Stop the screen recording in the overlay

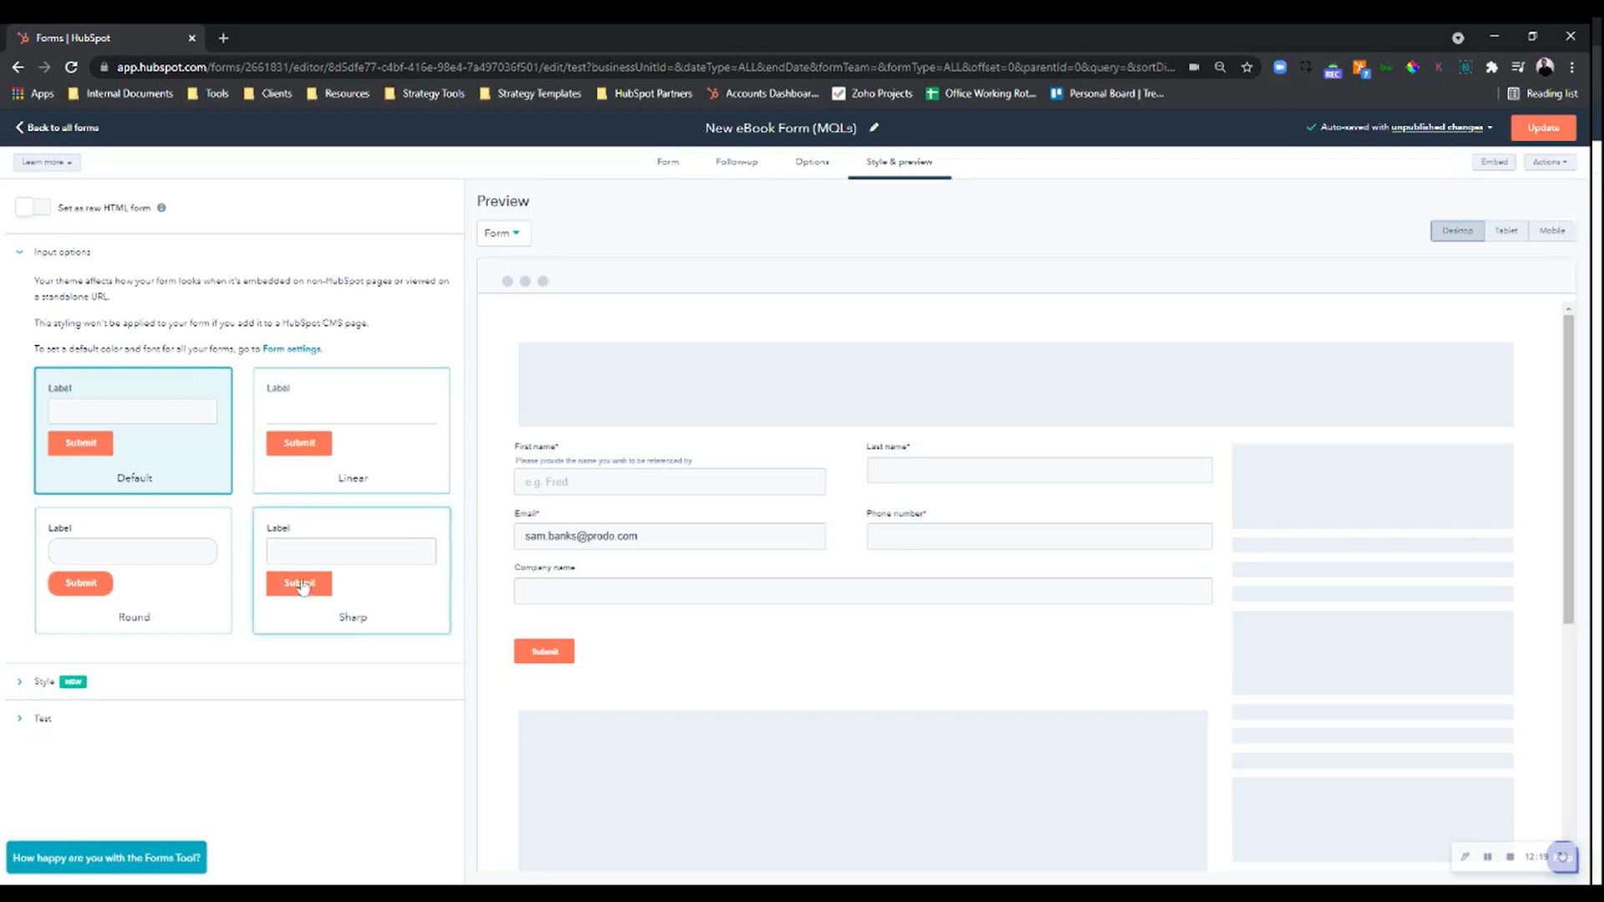(1510, 857)
